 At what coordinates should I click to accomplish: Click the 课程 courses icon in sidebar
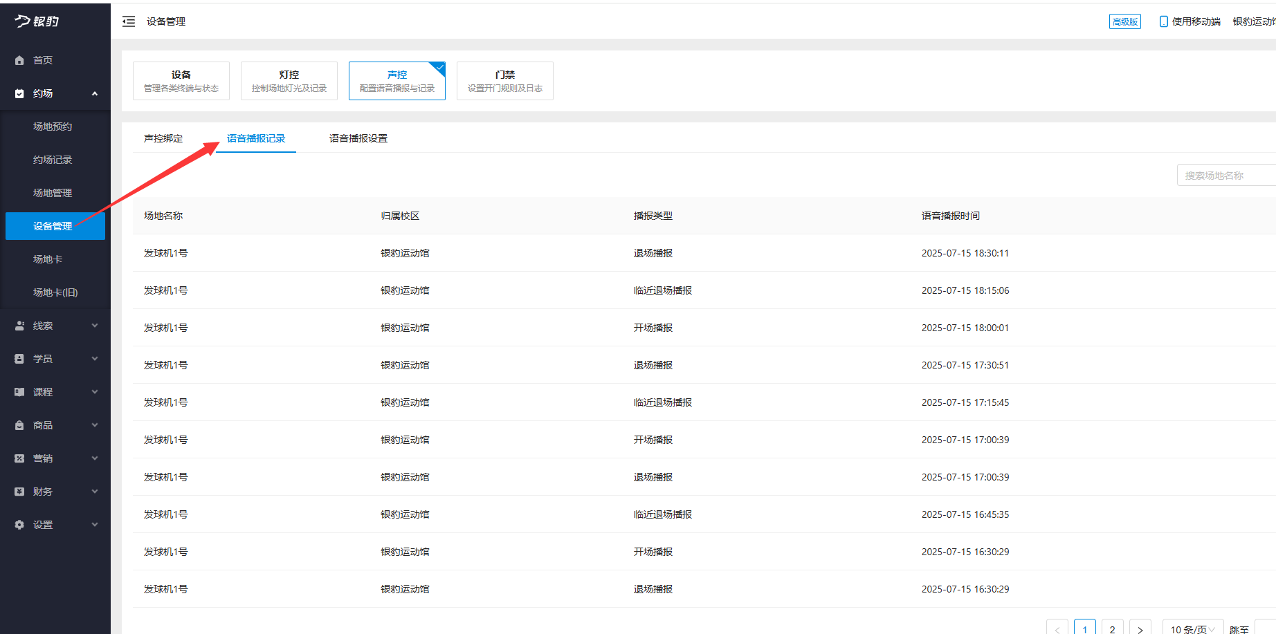[19, 392]
